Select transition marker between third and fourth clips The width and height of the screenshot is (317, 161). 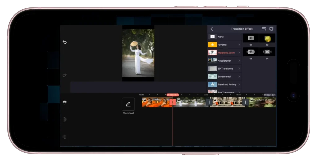pyautogui.click(x=245, y=102)
